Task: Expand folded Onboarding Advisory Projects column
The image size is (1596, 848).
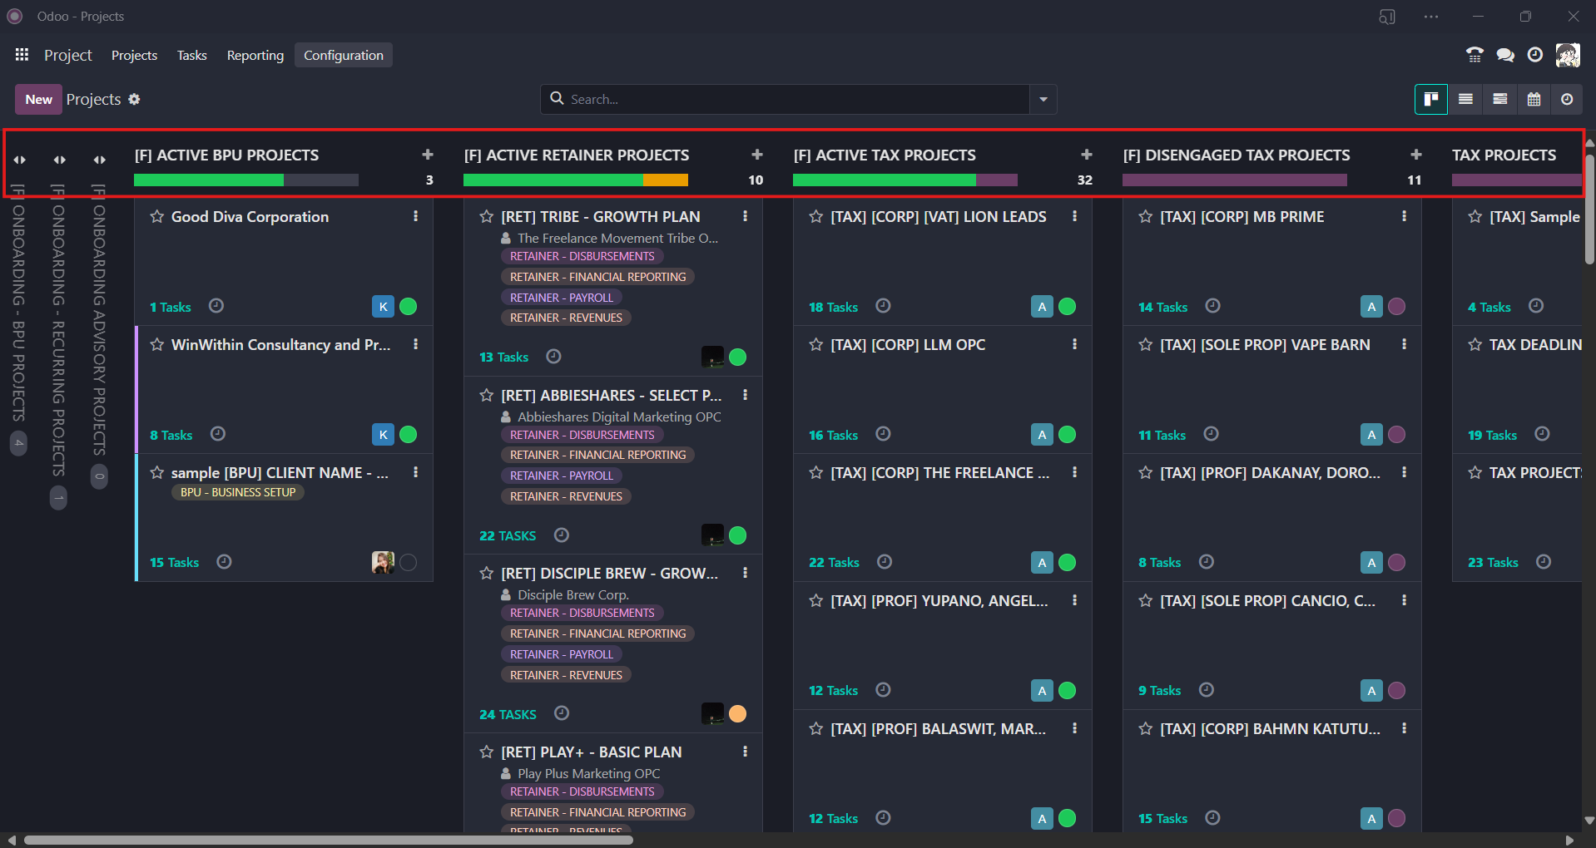Action: coord(99,160)
